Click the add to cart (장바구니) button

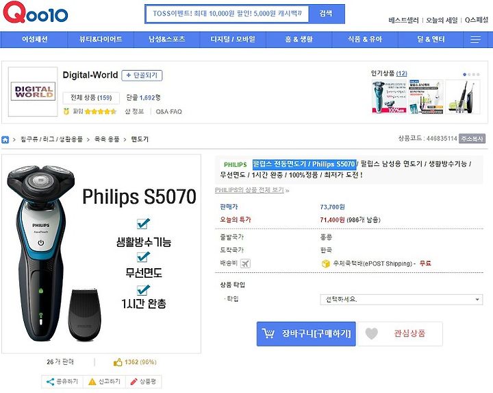point(306,334)
